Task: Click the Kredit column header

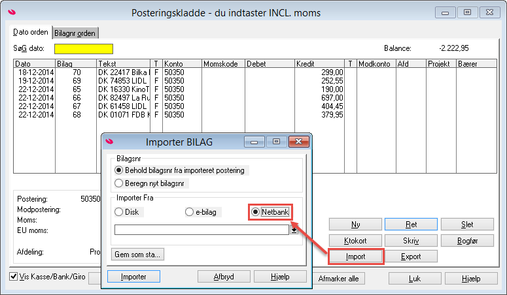Action: point(319,63)
